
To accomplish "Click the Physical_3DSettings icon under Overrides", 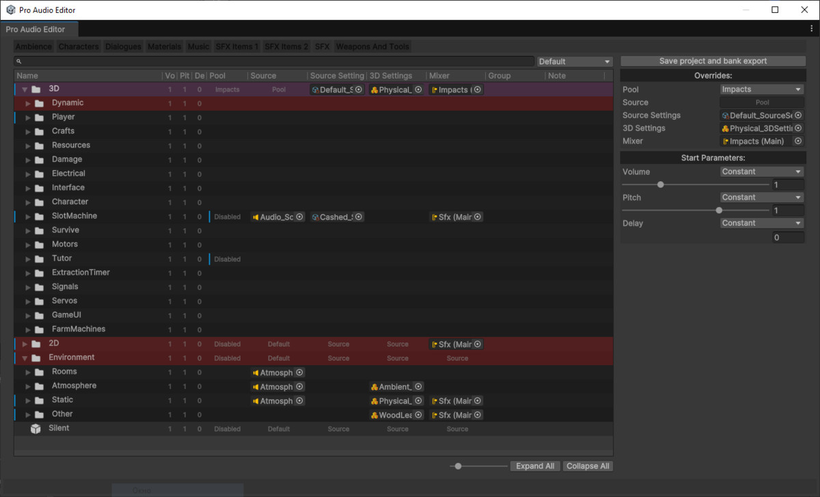I will tap(726, 128).
